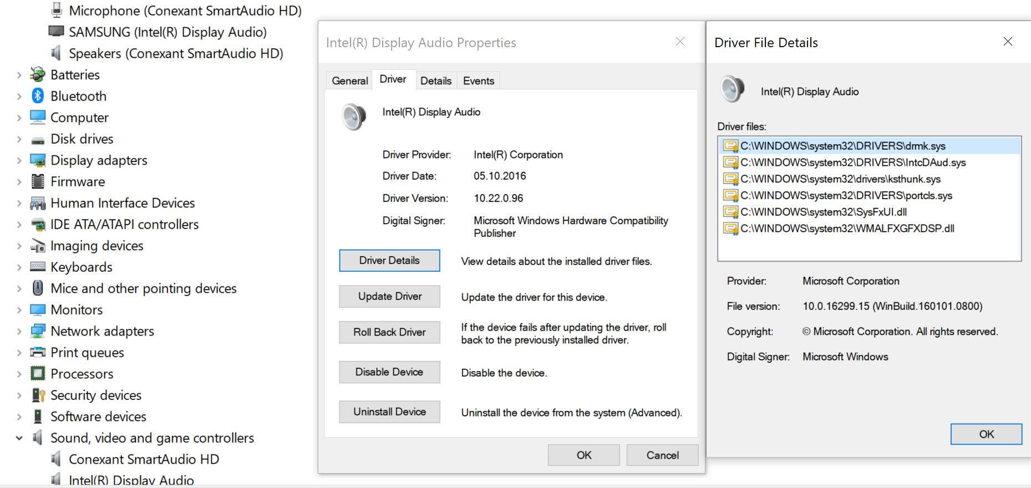Click the drmk.sys driver file icon
The width and height of the screenshot is (1031, 488).
coord(731,146)
